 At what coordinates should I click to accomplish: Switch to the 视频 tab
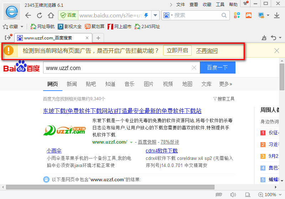(x=168, y=84)
